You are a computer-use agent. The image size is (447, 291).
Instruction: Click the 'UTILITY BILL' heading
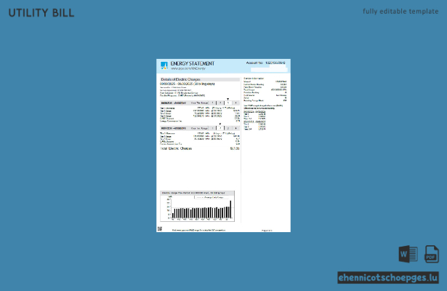click(41, 13)
